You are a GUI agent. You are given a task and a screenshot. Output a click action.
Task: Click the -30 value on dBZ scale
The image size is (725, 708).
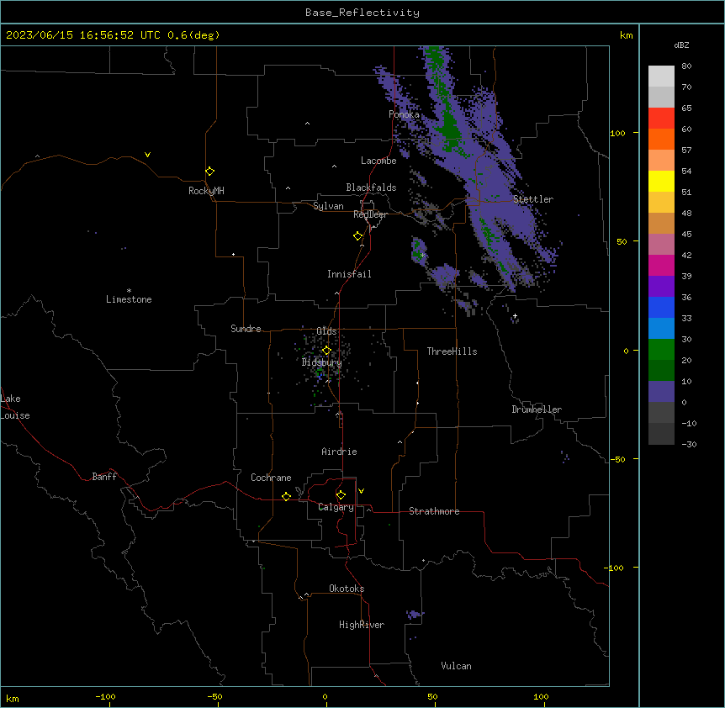689,444
